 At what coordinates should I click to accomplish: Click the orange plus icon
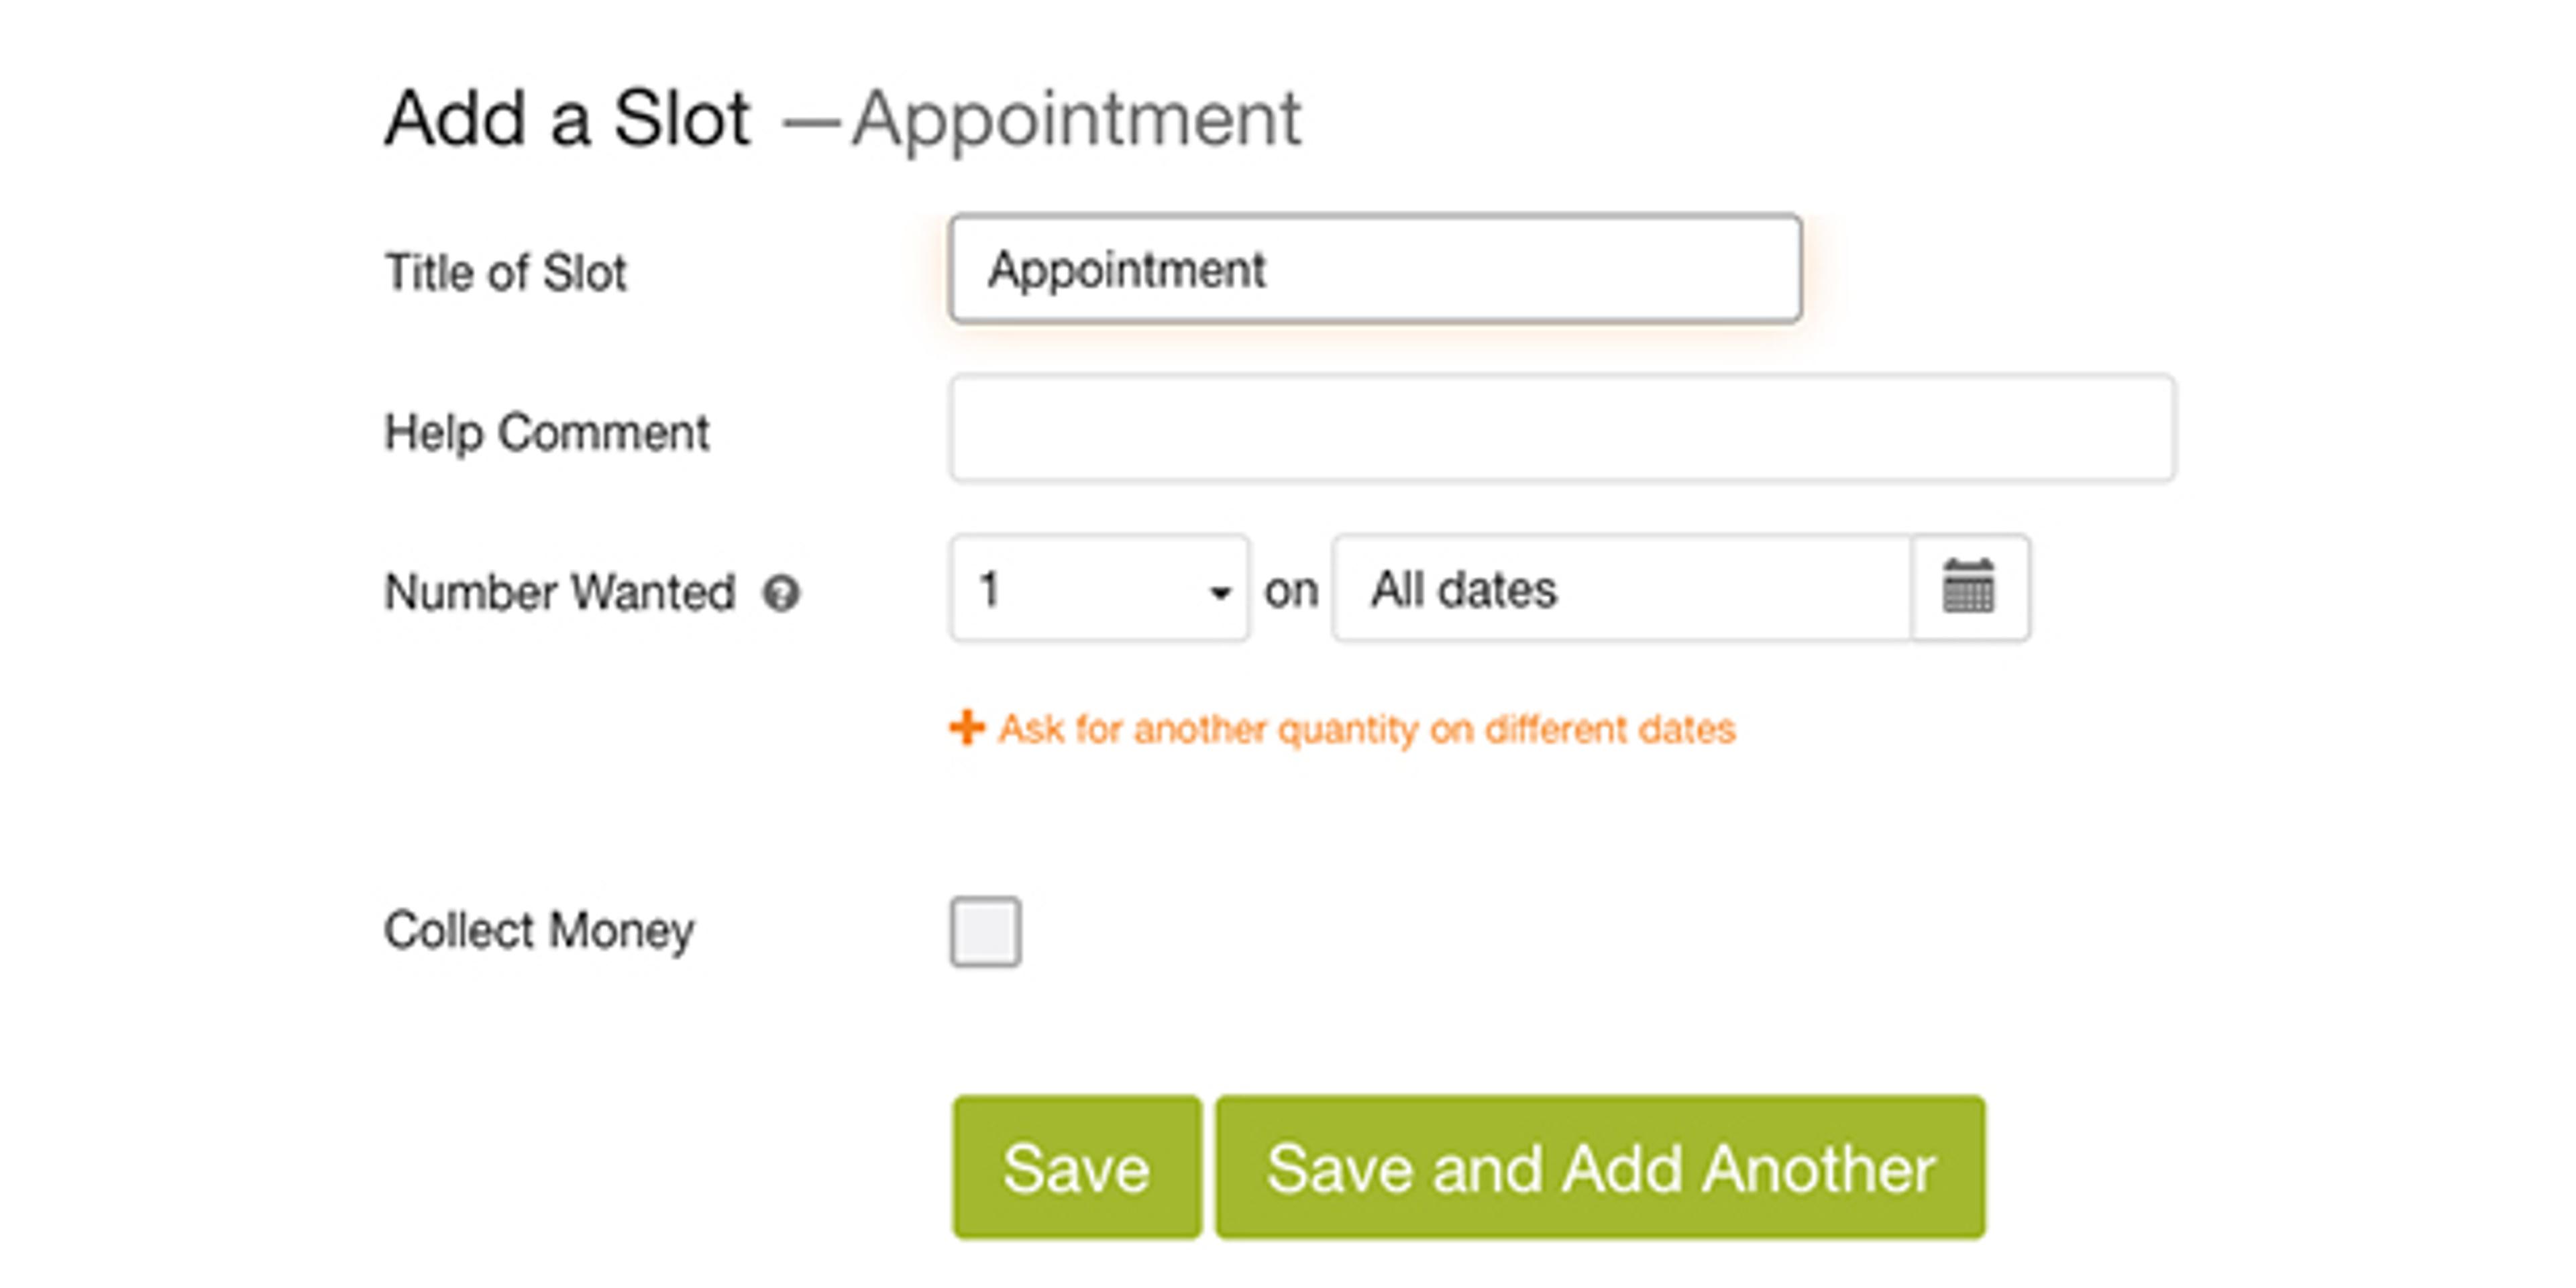[966, 728]
